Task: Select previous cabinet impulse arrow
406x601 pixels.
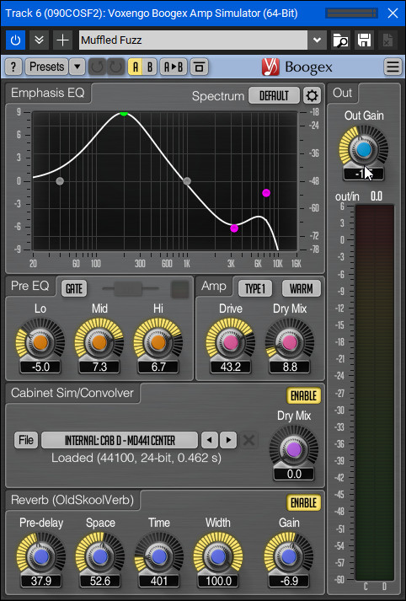Action: pos(210,440)
